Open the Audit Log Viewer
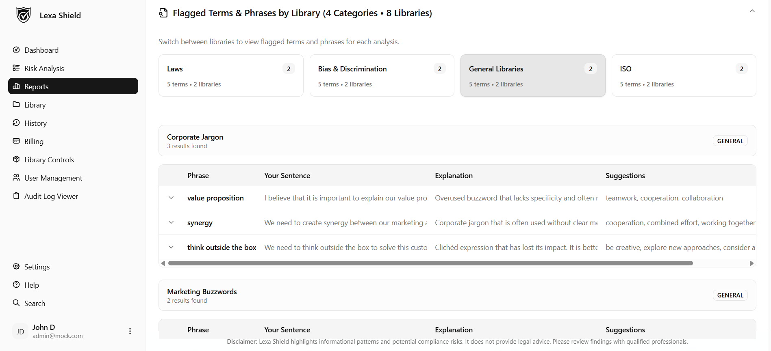Image resolution: width=771 pixels, height=351 pixels. click(x=73, y=196)
